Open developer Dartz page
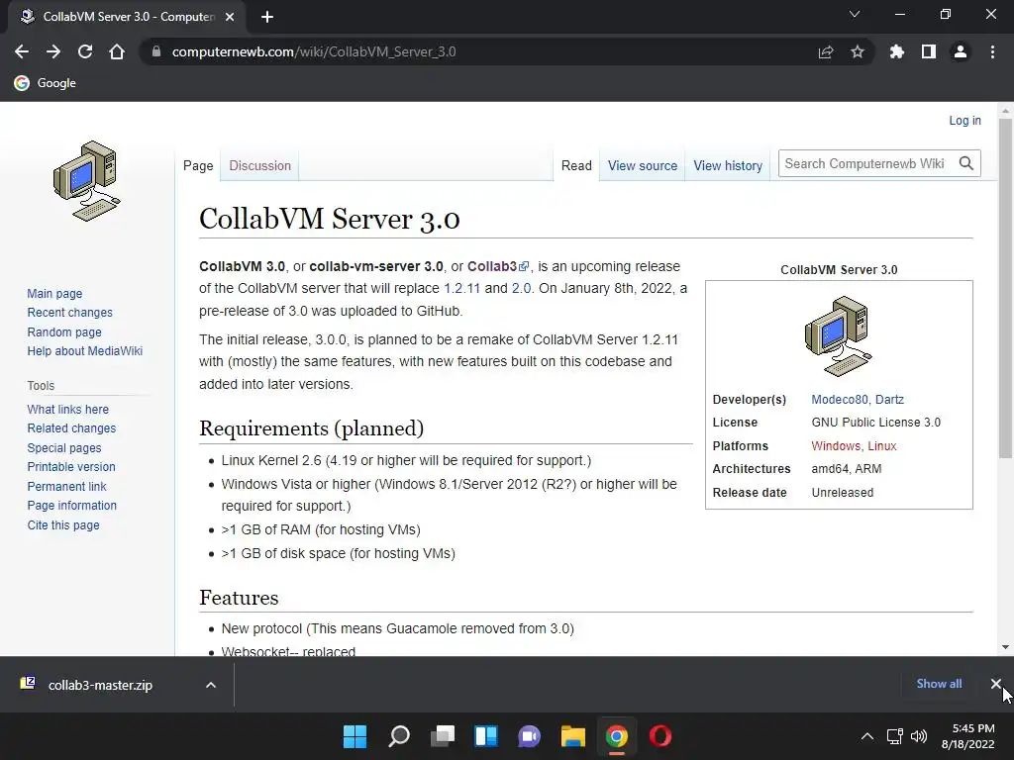The image size is (1014, 760). pyautogui.click(x=889, y=400)
